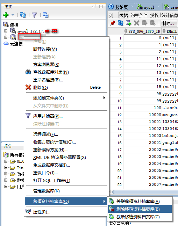The image size is (178, 226).
Task: Click the delete selected row X icon
Action: pos(136,23)
